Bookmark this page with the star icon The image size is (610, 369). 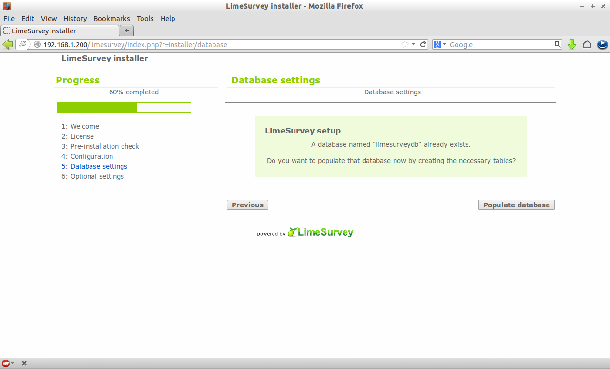pyautogui.click(x=405, y=44)
